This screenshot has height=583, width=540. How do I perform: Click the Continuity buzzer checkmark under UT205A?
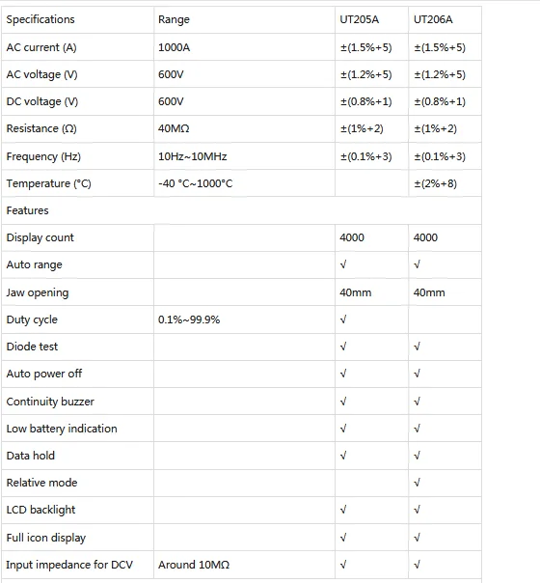tap(343, 402)
